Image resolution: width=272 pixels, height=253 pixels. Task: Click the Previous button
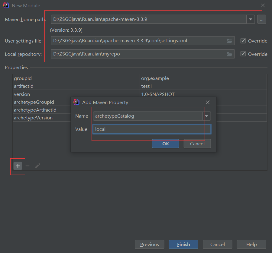click(150, 244)
